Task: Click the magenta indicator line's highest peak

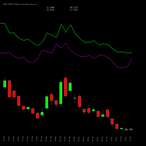Action: [x=66, y=43]
